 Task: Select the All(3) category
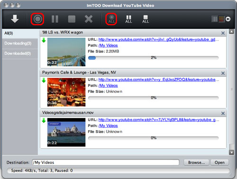pos(20,33)
